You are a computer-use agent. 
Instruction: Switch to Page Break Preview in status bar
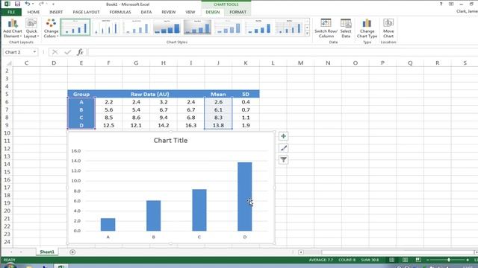(418, 260)
